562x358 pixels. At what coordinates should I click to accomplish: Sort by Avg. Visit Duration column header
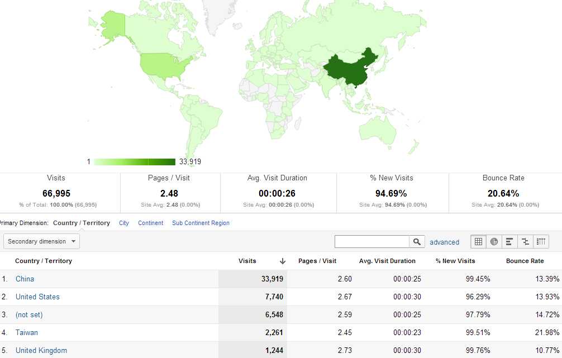click(387, 261)
